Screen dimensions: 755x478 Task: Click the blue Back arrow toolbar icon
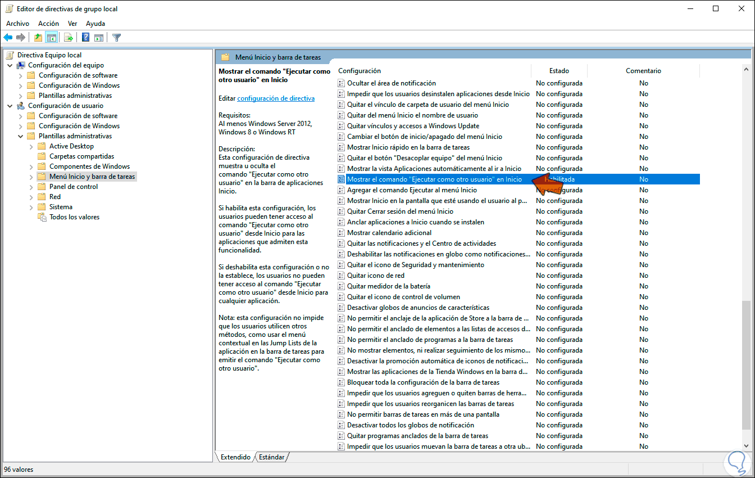(x=8, y=38)
